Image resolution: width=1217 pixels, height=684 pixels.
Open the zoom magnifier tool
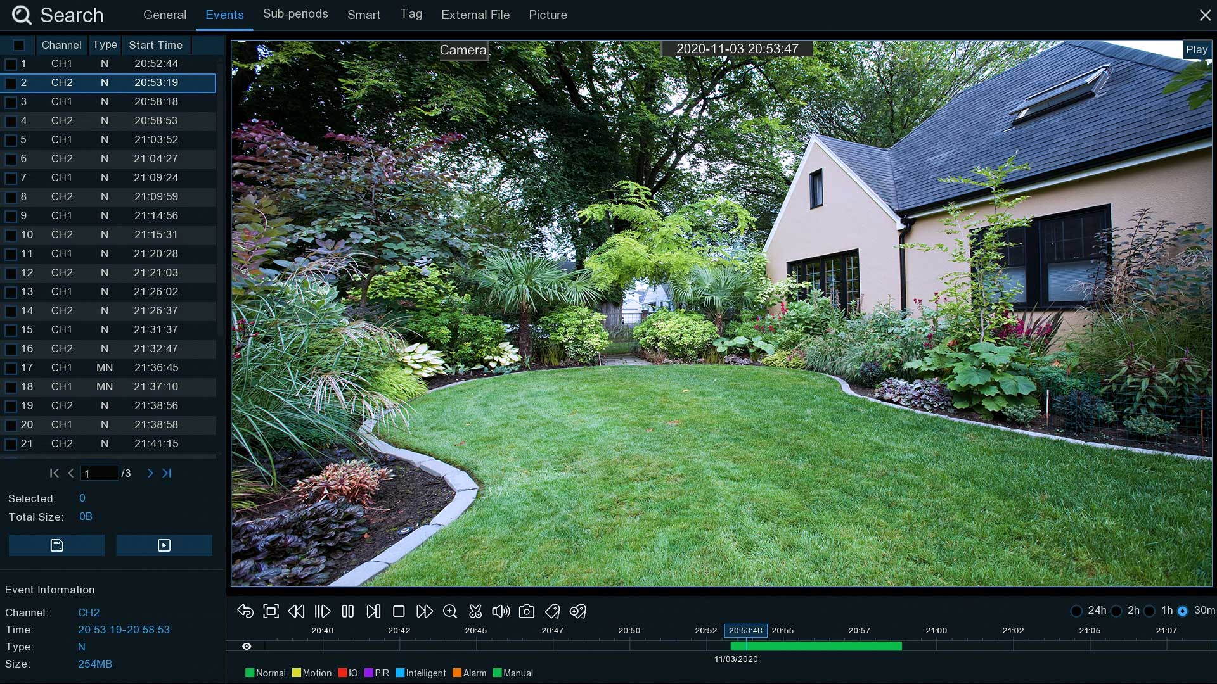point(450,611)
